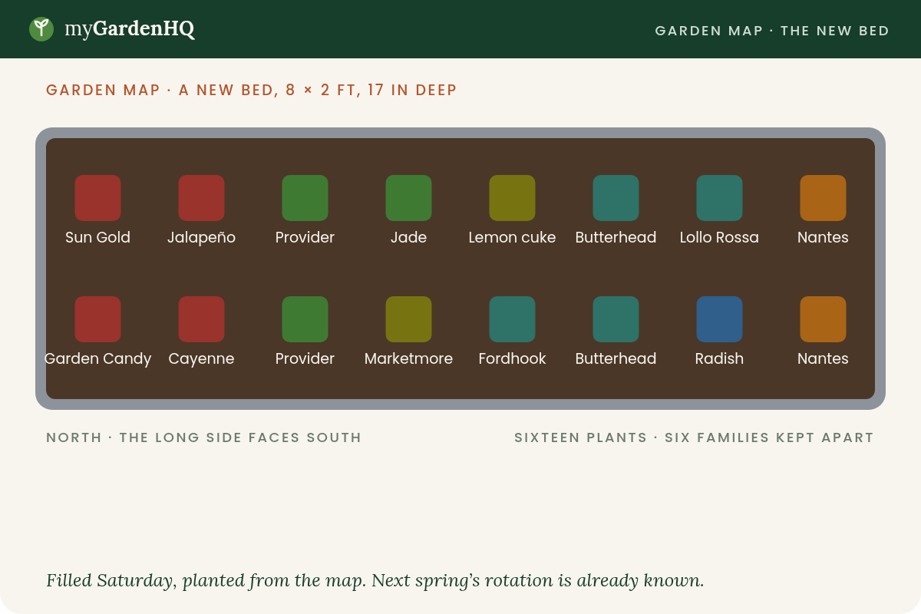Select the teal Lollo Rossa swatch
Screen dimensions: 921x614
[x=719, y=198]
